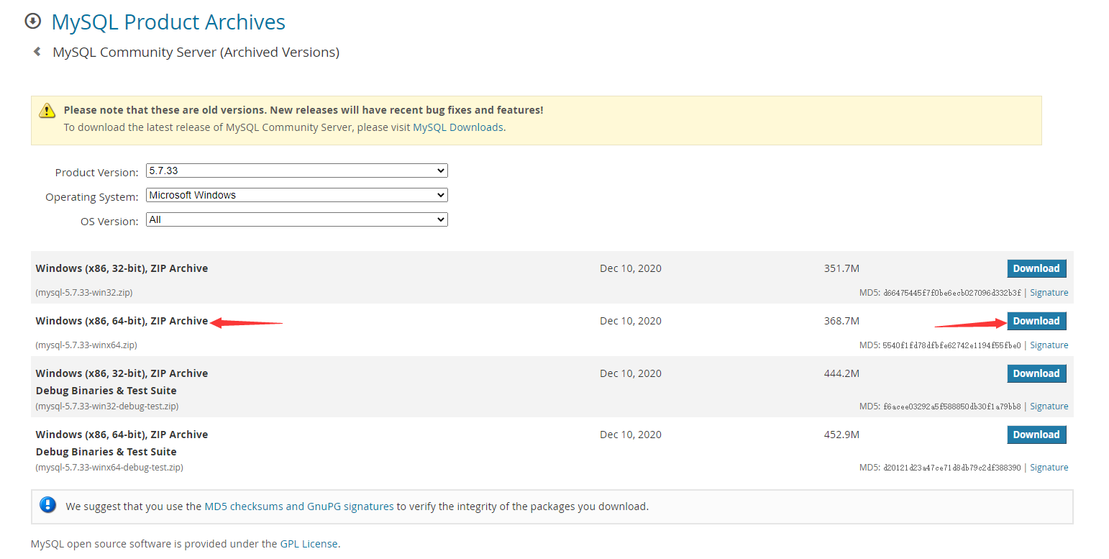Click the 368.7M file size value
Image resolution: width=1109 pixels, height=559 pixels.
click(841, 321)
